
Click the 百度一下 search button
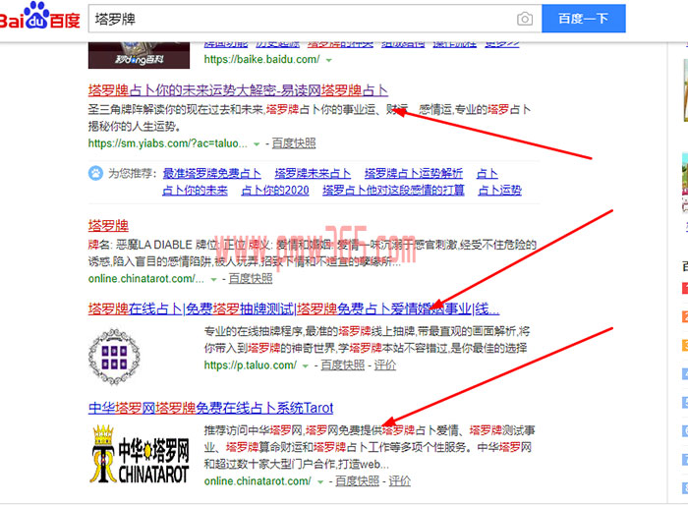[584, 19]
